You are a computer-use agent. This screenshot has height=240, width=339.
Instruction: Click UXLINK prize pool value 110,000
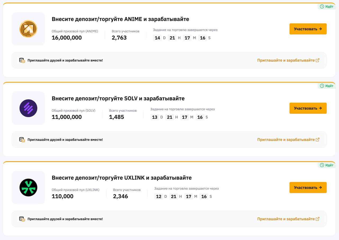(63, 196)
